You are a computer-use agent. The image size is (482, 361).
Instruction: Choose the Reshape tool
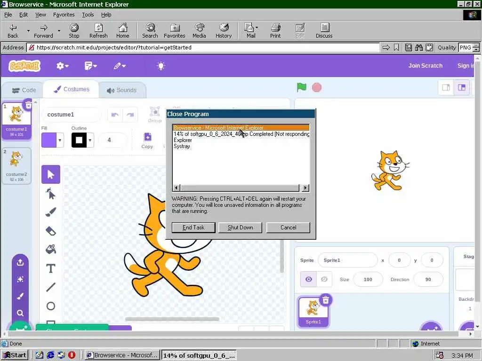coord(51,194)
